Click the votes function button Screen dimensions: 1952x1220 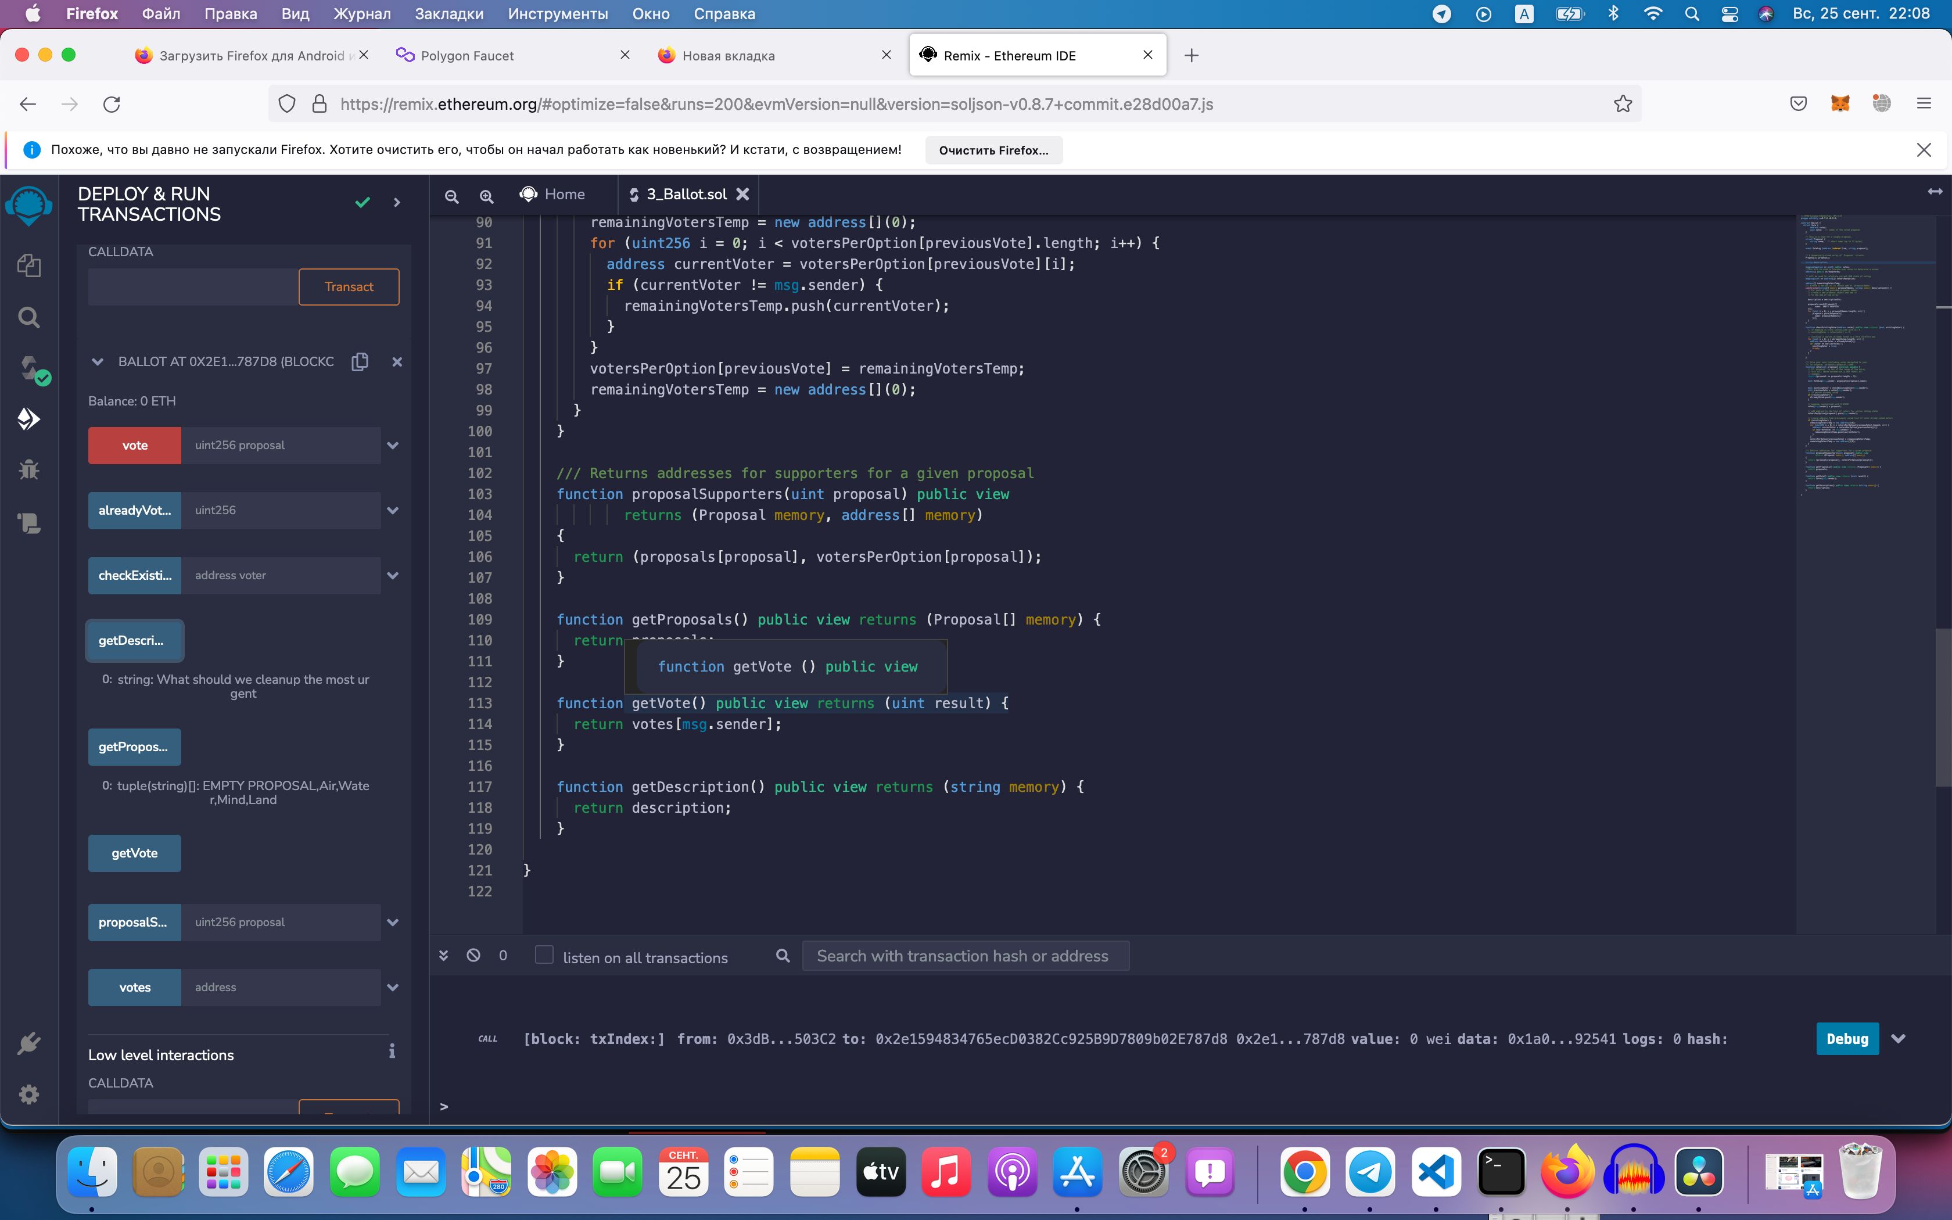click(x=135, y=988)
